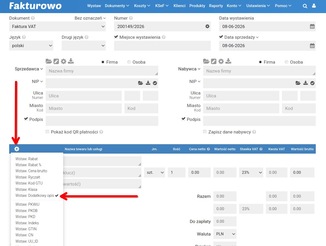Open Dokumenty menu
Screen dimensions: 326x246
(x=117, y=6)
